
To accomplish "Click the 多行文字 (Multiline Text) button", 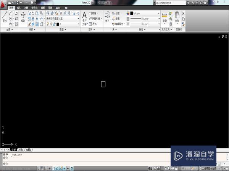I will click(84, 19).
